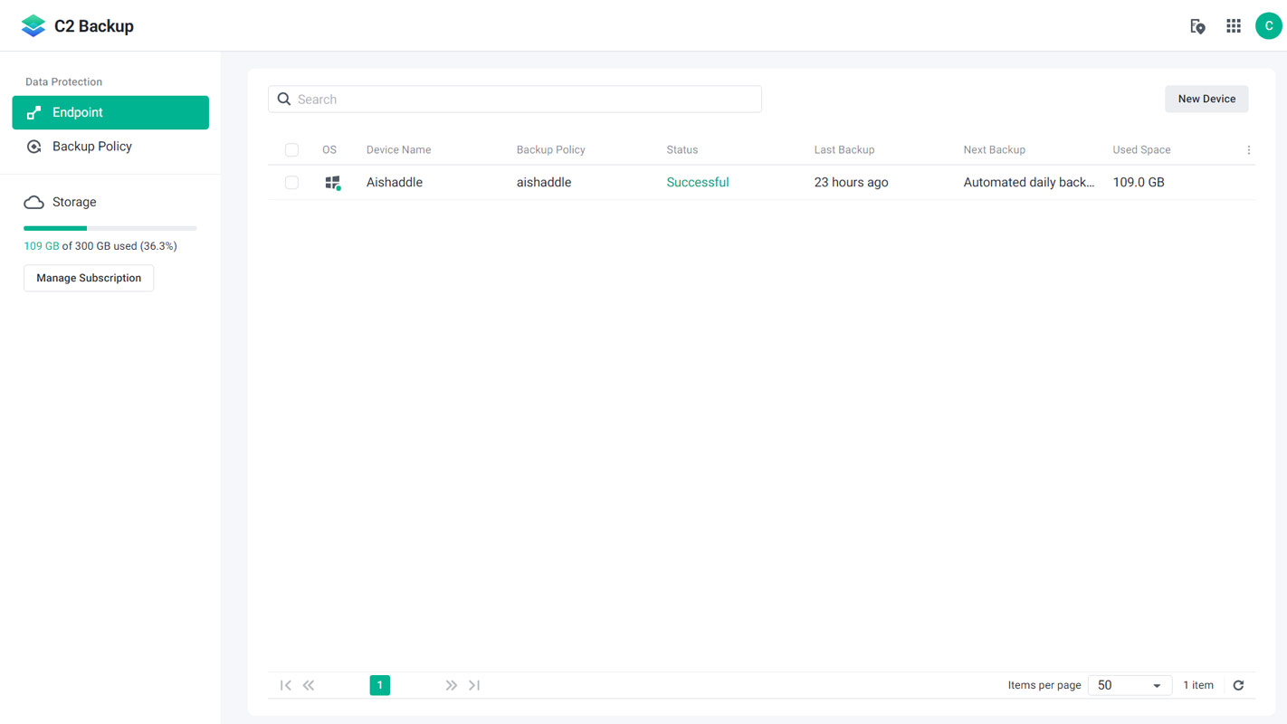Sort by the Backup Policy column header
1287x724 pixels.
(x=550, y=150)
